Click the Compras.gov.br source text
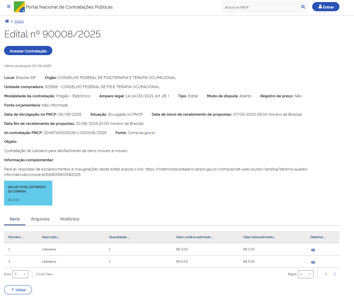The image size is (354, 296). coord(141,133)
